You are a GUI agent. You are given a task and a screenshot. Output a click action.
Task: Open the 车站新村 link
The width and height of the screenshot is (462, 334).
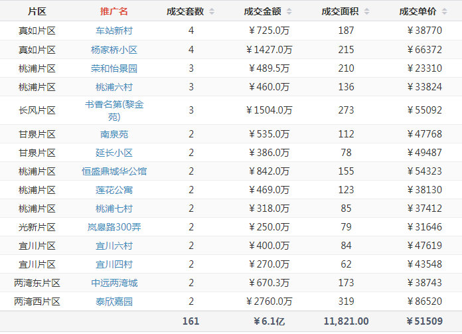(x=114, y=31)
